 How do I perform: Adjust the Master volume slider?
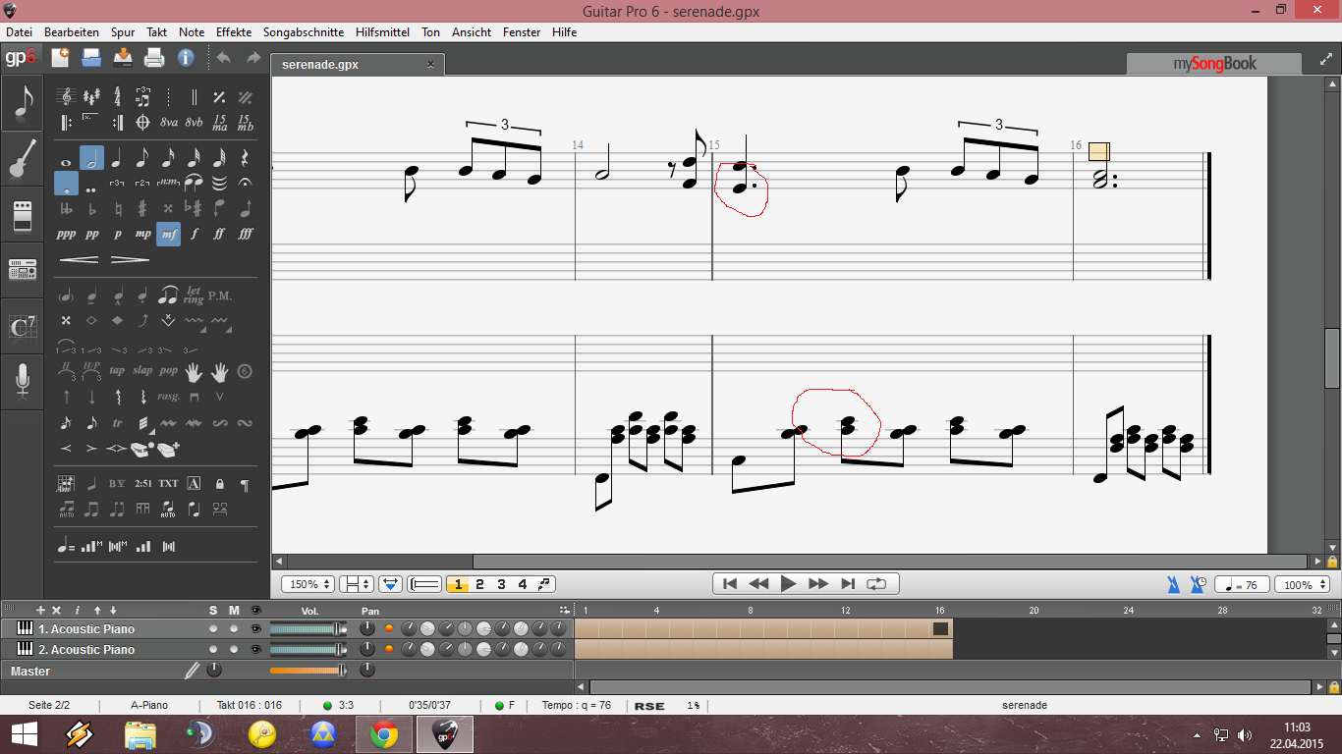(x=308, y=671)
